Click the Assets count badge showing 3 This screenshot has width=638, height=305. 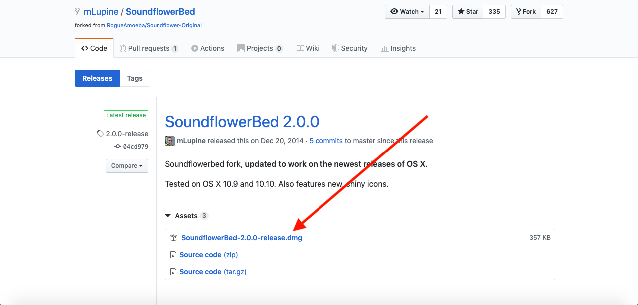[x=204, y=216]
